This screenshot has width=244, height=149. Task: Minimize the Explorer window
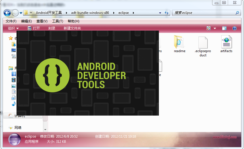(216, 3)
